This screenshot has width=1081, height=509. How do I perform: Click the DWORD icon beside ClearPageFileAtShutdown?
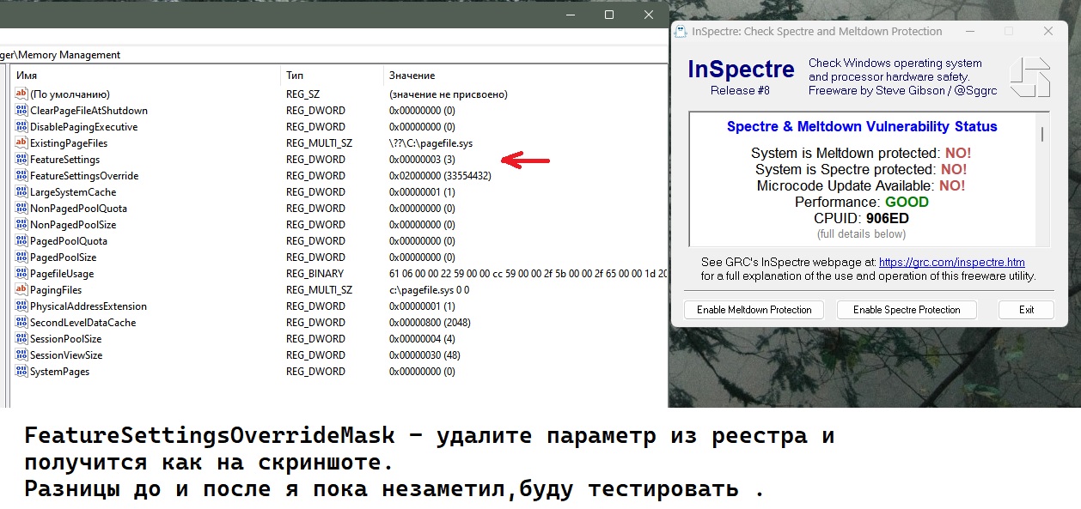coord(20,110)
